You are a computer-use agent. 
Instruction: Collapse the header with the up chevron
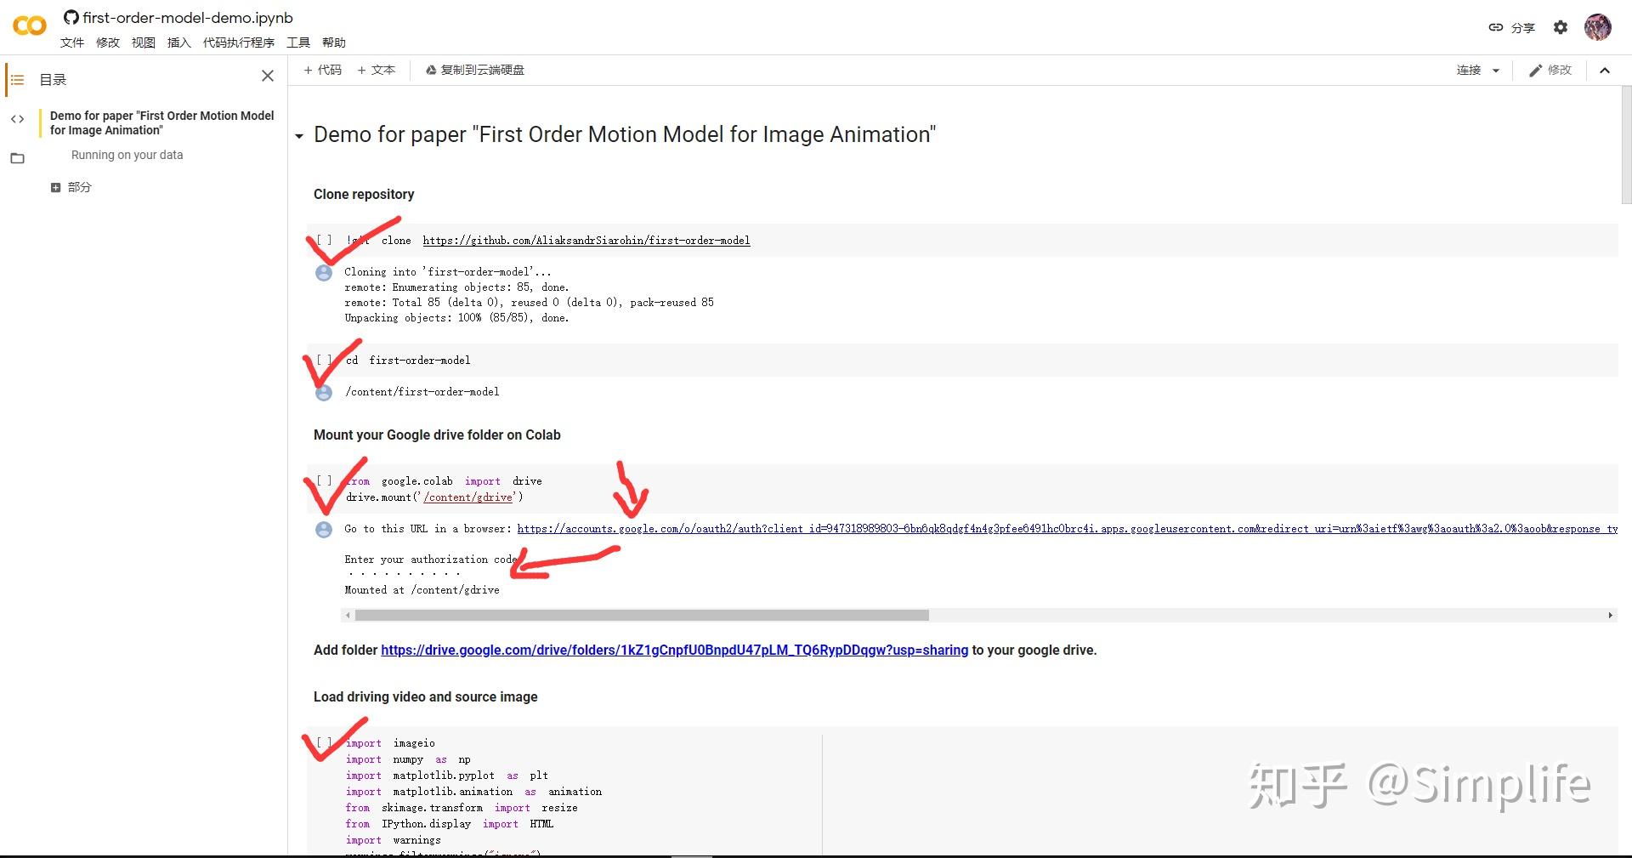click(x=1605, y=71)
